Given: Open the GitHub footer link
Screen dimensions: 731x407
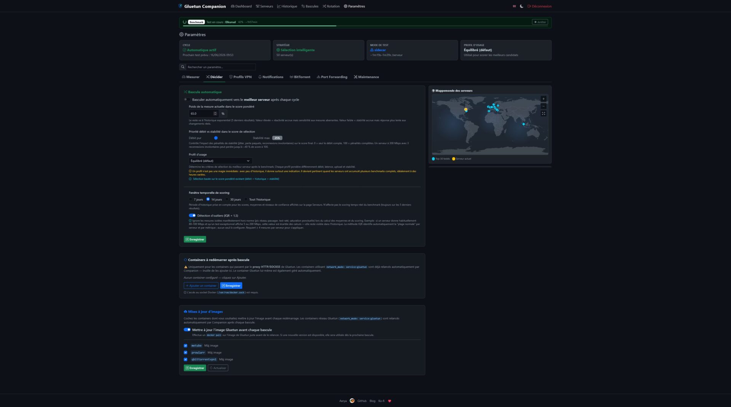Looking at the screenshot, I should click(362, 401).
